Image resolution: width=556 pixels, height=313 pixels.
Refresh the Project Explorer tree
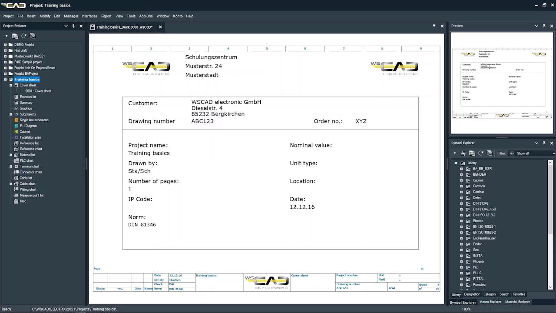click(x=24, y=36)
